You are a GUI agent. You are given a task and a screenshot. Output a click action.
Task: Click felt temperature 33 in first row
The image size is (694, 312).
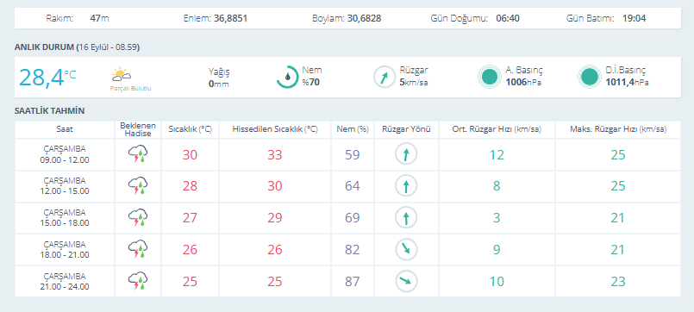[275, 155]
